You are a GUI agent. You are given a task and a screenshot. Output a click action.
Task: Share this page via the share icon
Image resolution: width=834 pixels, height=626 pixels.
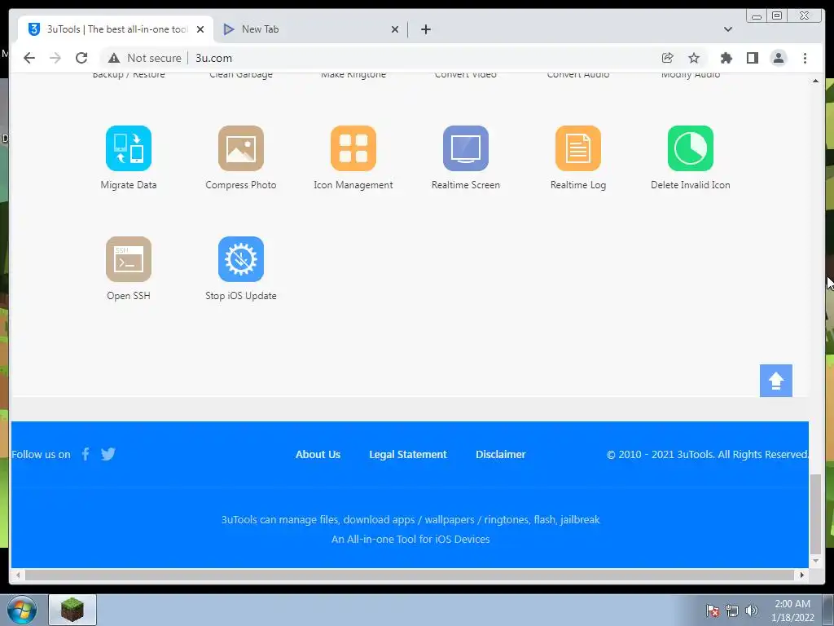(667, 58)
